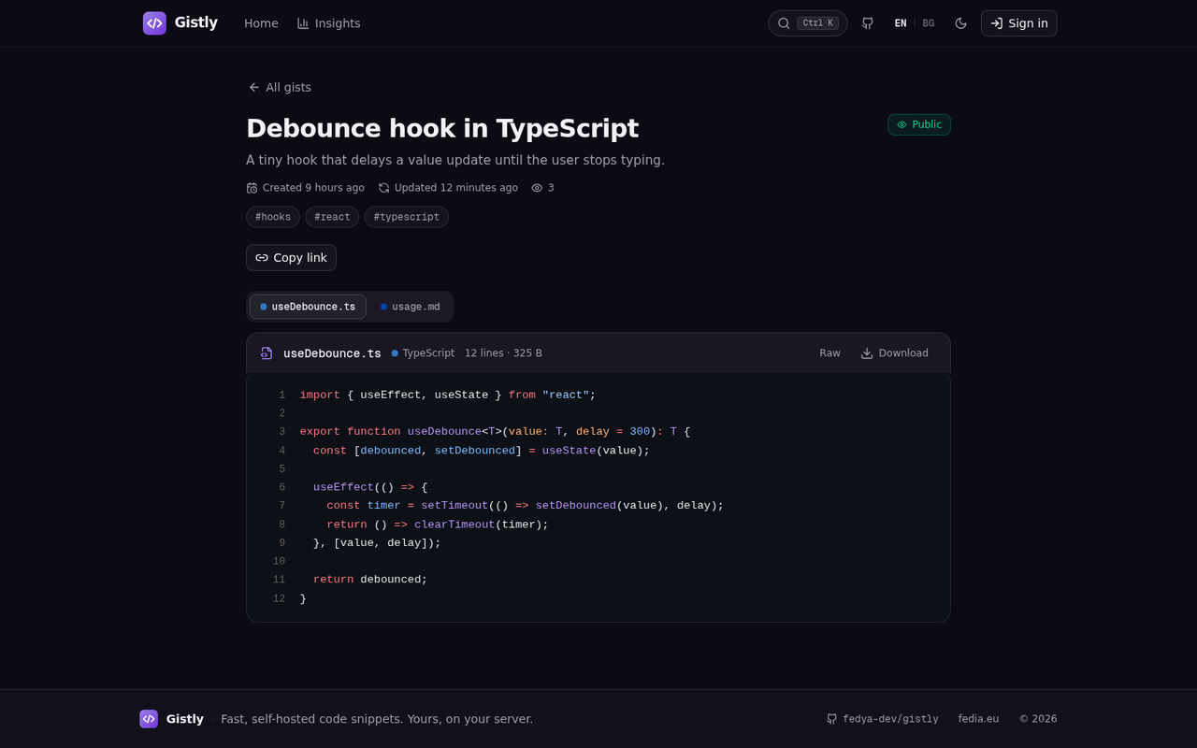Switch language to EN
This screenshot has height=748, width=1197.
tap(901, 23)
